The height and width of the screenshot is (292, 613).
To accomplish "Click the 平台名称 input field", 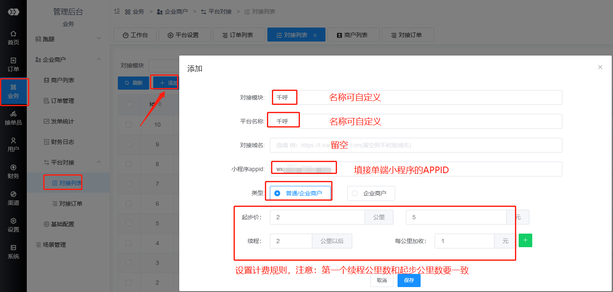I will pos(416,121).
